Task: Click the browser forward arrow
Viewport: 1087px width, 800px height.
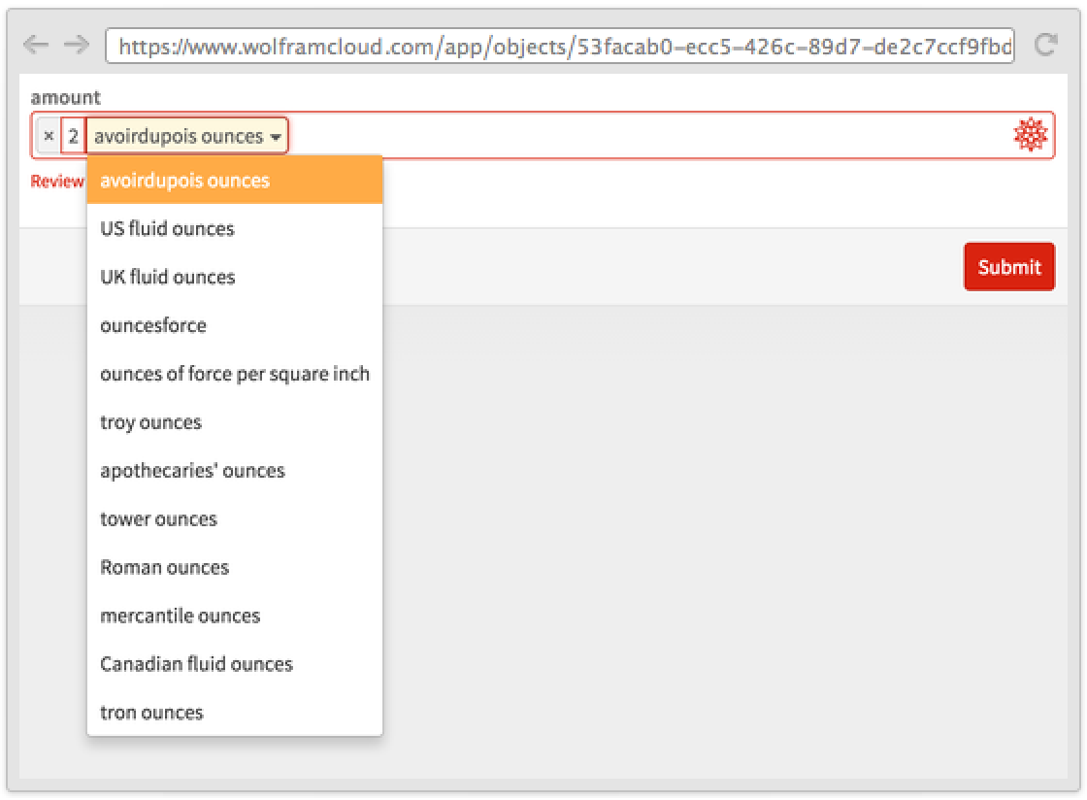Action: click(x=76, y=45)
